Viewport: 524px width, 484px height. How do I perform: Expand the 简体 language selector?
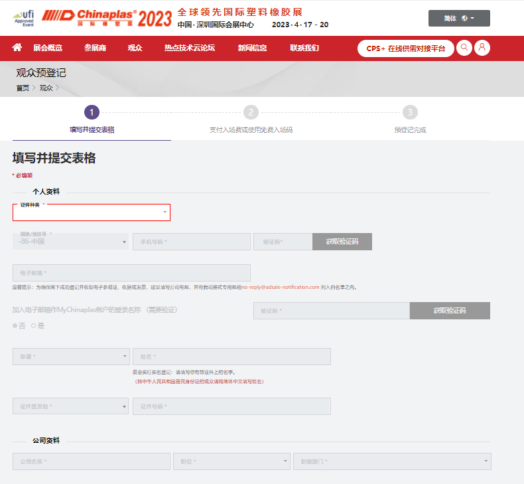point(459,18)
